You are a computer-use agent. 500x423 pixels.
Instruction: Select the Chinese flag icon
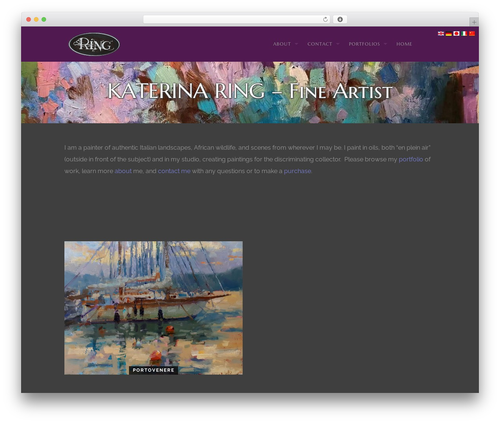coord(472,34)
